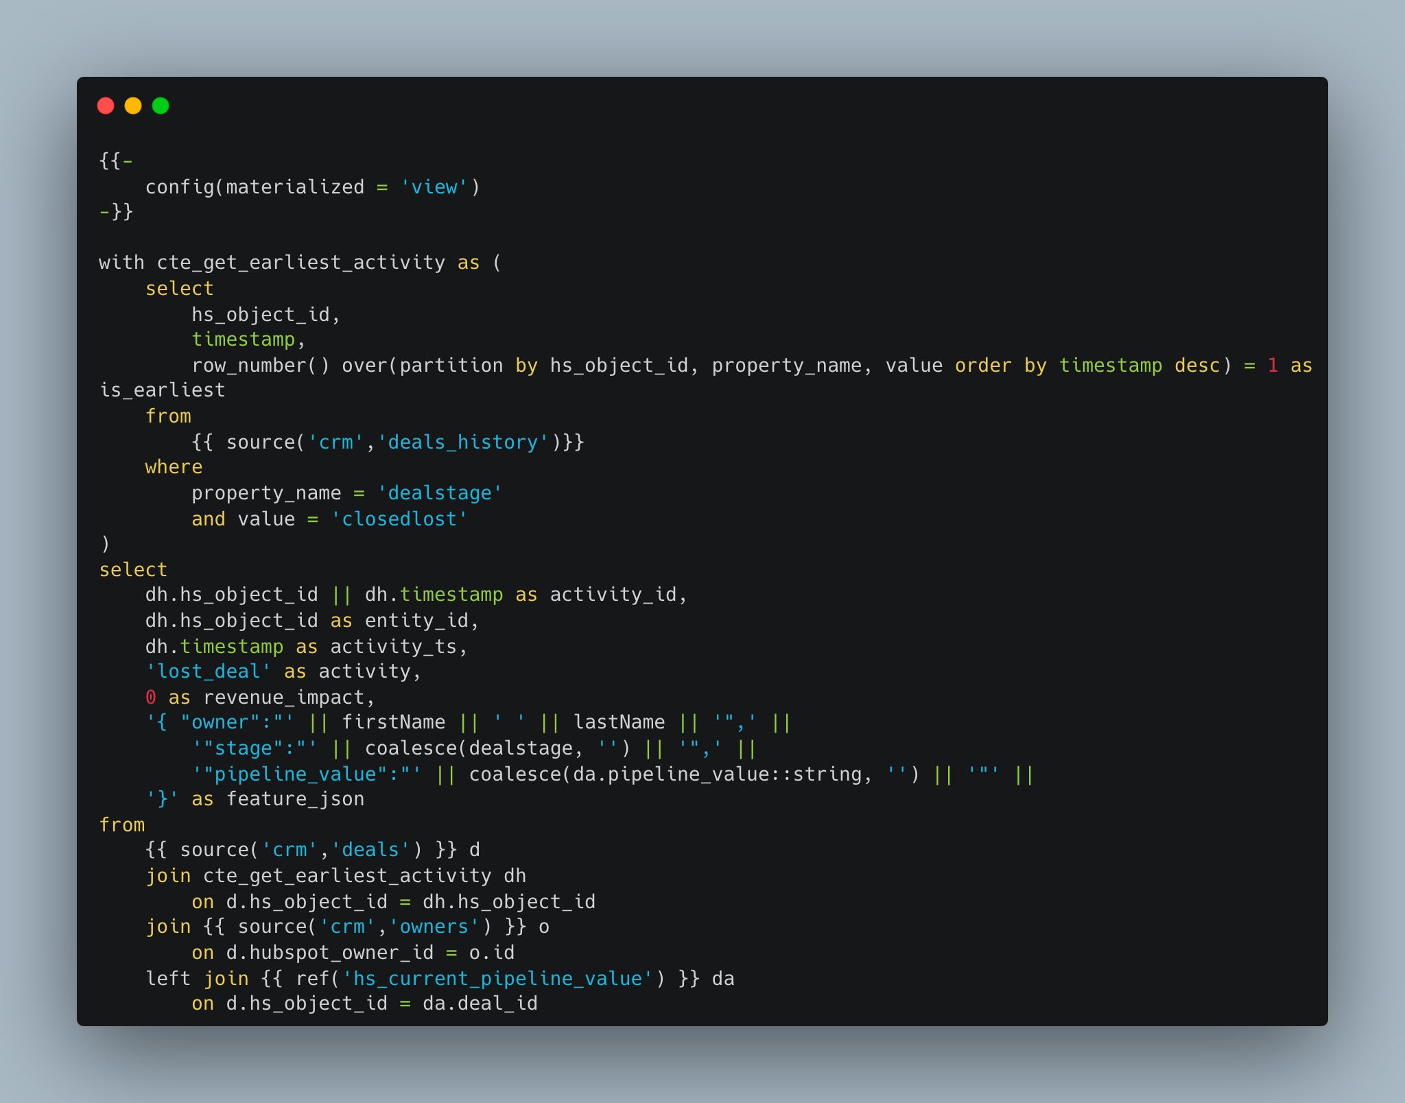
Task: Click the left join keyword
Action: (199, 978)
